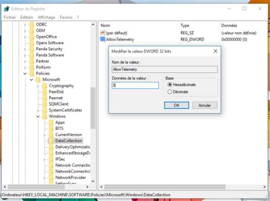This screenshot has width=270, height=201.
Task: Click the CurrentVersion folder icon
Action: point(51,134)
